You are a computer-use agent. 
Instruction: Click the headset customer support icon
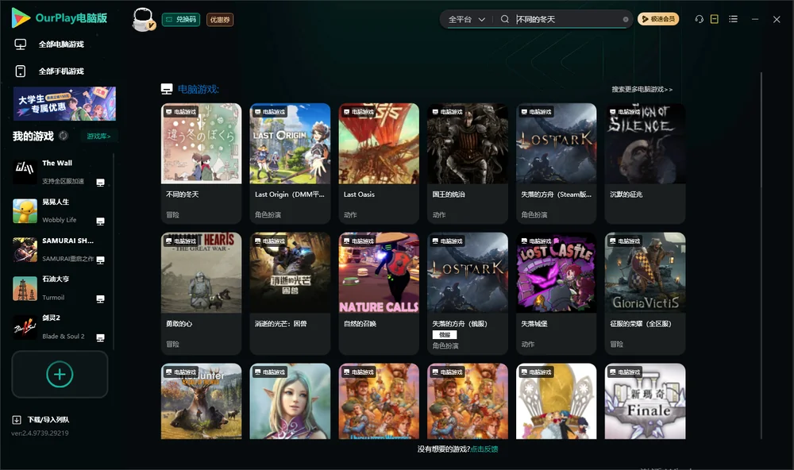699,19
